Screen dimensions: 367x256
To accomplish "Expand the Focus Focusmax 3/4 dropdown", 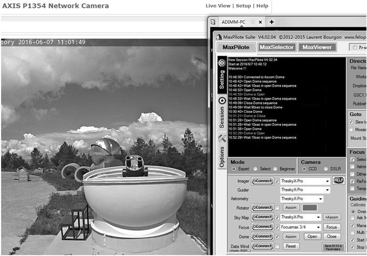I will [318, 227].
